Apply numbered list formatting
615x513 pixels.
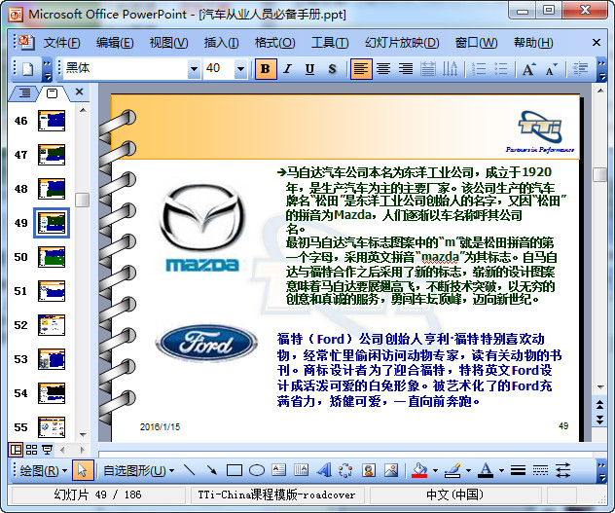point(479,69)
